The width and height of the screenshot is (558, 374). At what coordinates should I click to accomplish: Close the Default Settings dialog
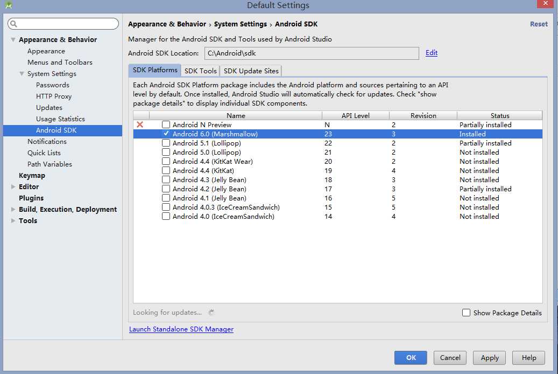click(x=545, y=4)
